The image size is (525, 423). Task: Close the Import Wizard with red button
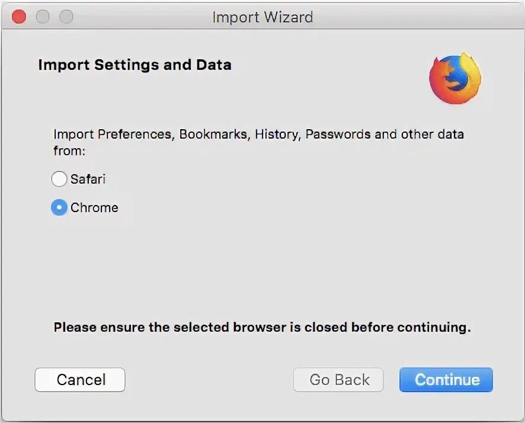coord(19,17)
